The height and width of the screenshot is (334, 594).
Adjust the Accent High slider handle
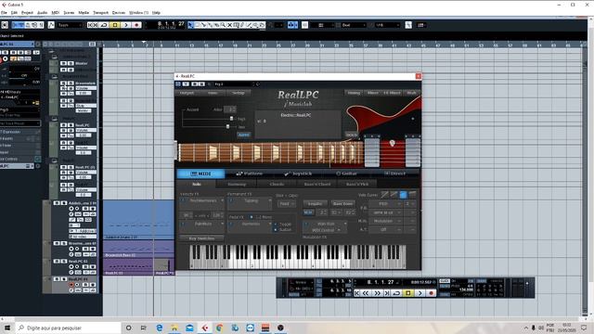[x=231, y=119]
